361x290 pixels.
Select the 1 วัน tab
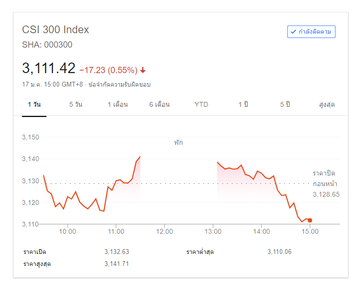tap(34, 104)
